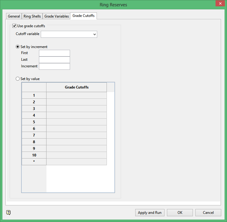Select row header 1 in table
The height and width of the screenshot is (222, 227).
tap(34, 95)
